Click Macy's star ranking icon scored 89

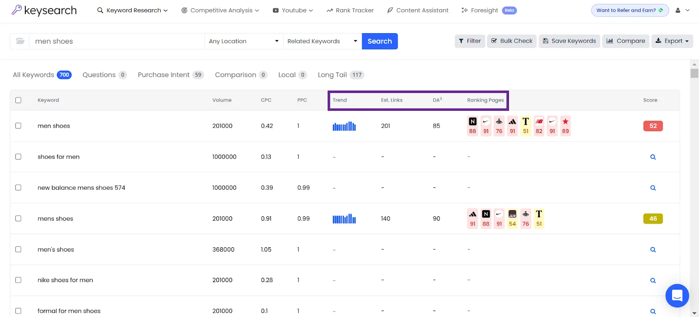pyautogui.click(x=565, y=126)
